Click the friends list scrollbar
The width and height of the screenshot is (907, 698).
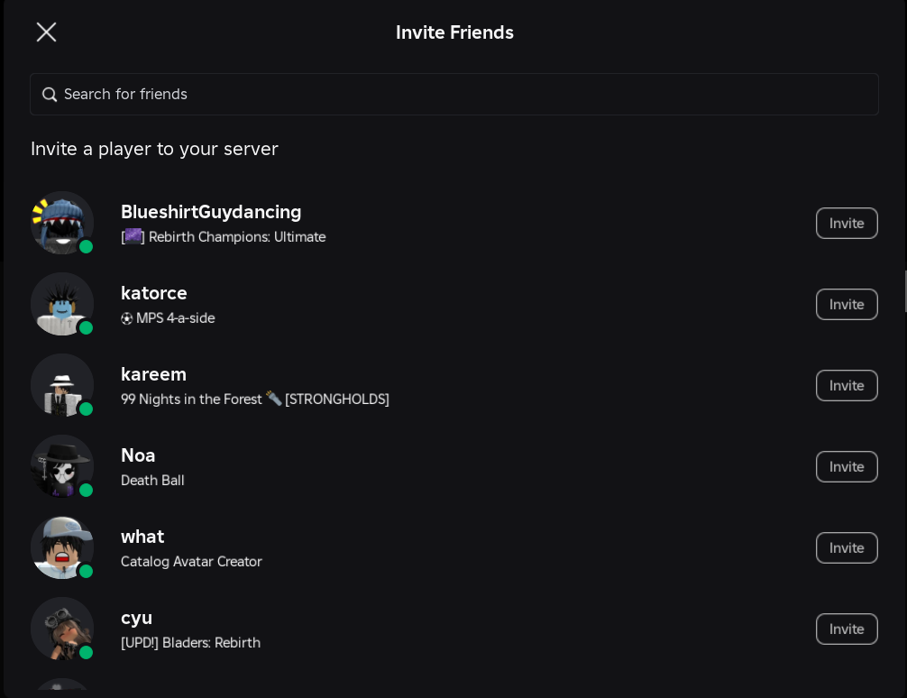[905, 291]
